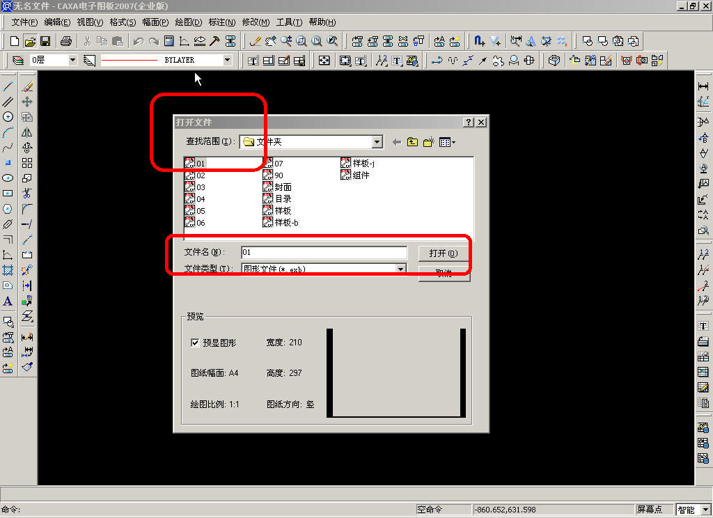713x518 pixels.
Task: Select the Spline curve tool
Action: coord(8,148)
